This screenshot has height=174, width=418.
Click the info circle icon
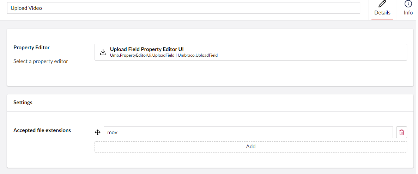click(408, 4)
